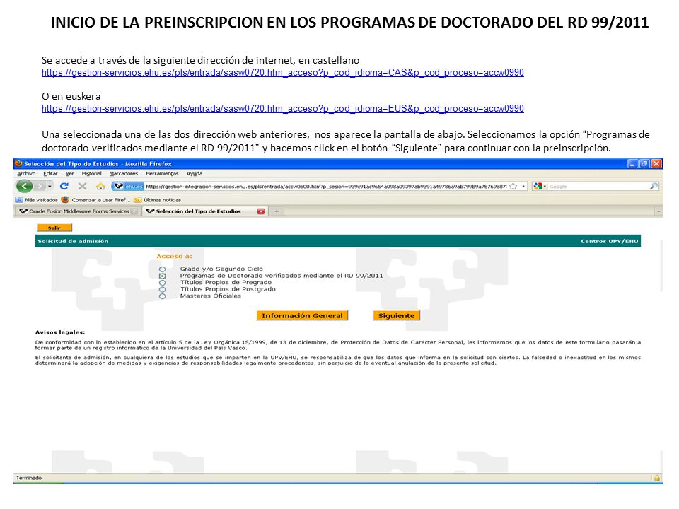Image resolution: width=679 pixels, height=509 pixels.
Task: Go to the home page icon
Action: click(100, 186)
